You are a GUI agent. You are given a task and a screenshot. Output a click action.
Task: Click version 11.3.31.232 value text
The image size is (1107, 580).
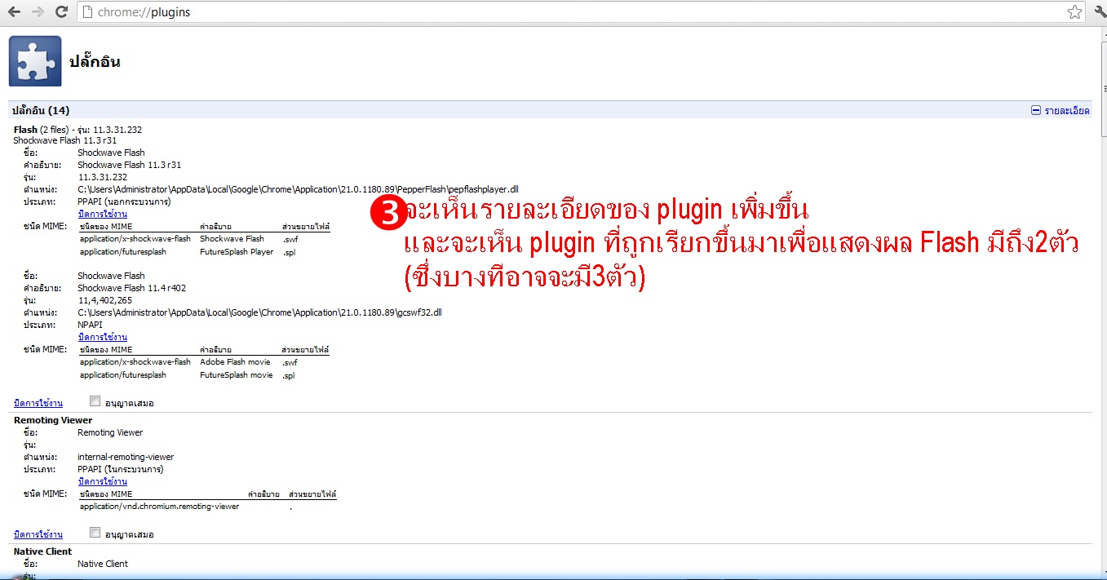(x=103, y=177)
